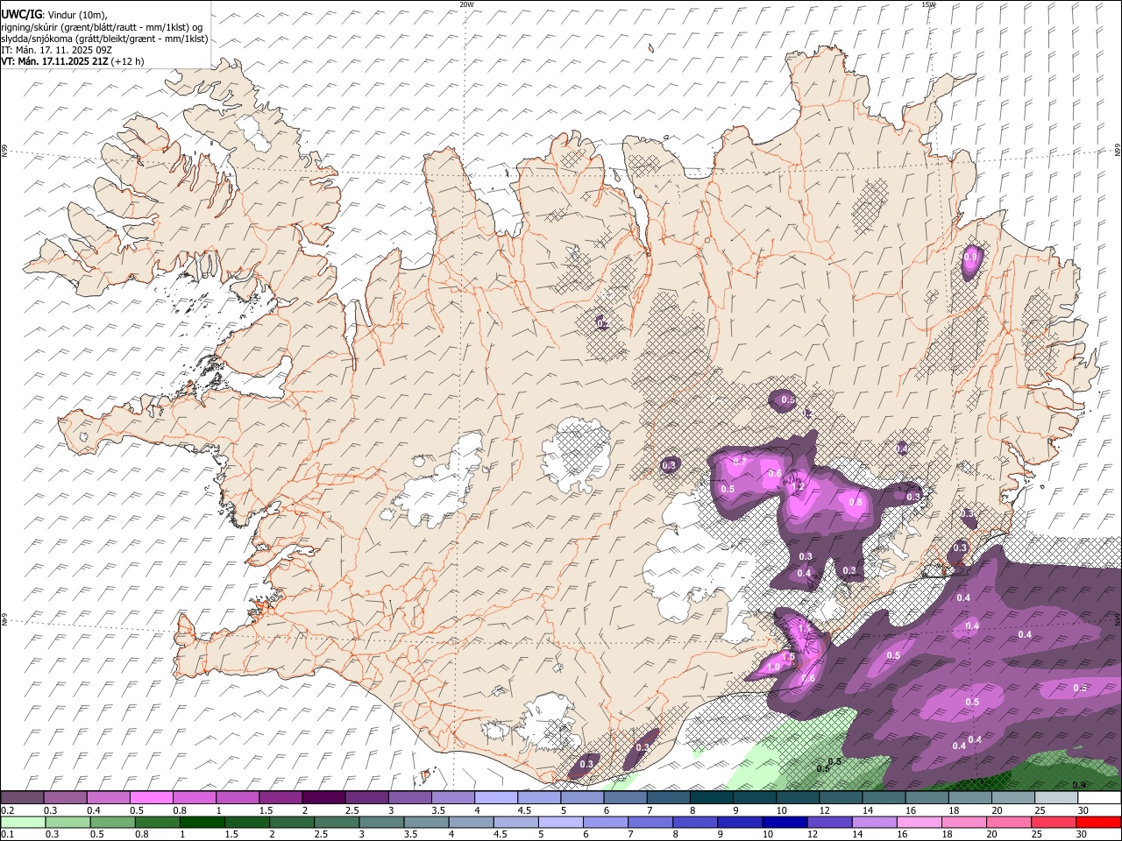Click the dark purple upper legend swatch between 2 and 2.5

(323, 797)
